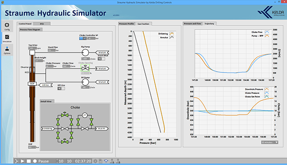Click the Downhole Pressure legend color swatch
Screen dimensions: 287x165
(x=266, y=89)
